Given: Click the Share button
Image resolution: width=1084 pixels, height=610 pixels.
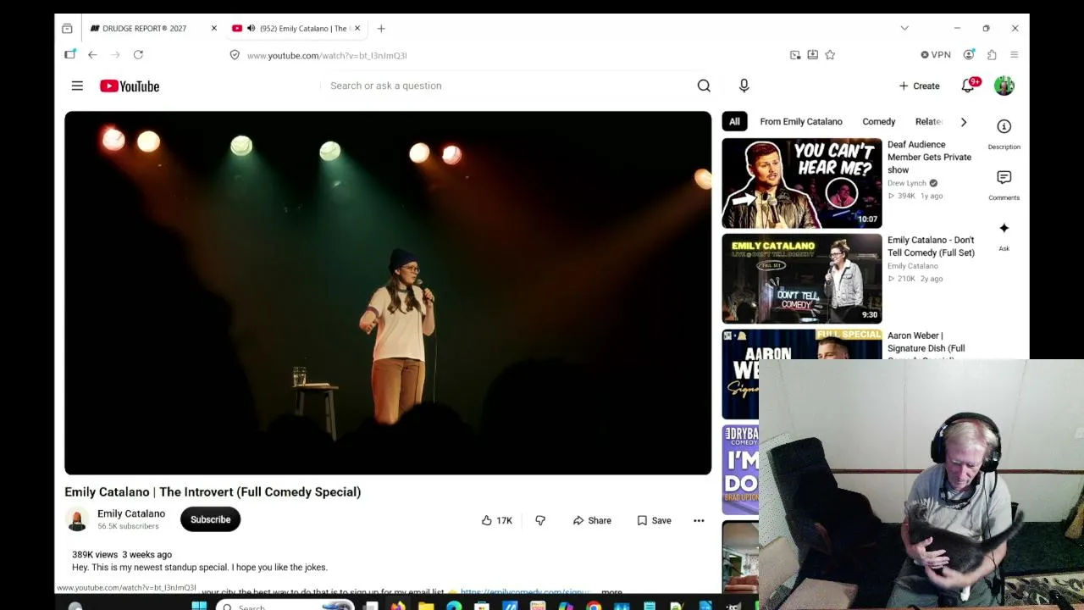Looking at the screenshot, I should click(592, 520).
